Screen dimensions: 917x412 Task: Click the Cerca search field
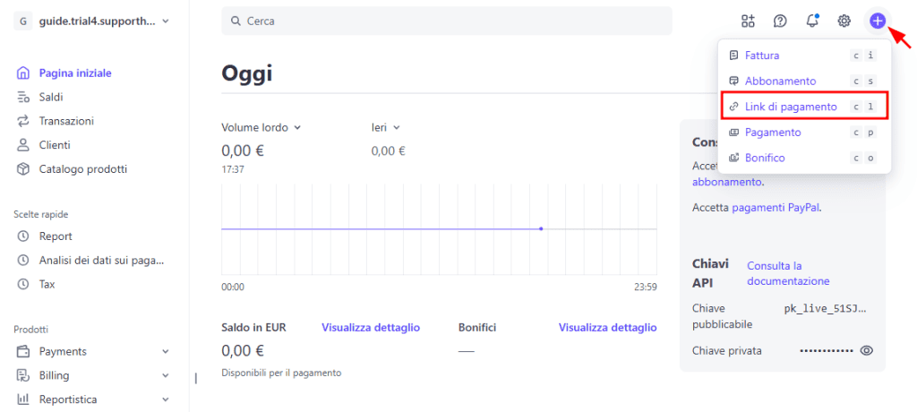[x=447, y=21]
